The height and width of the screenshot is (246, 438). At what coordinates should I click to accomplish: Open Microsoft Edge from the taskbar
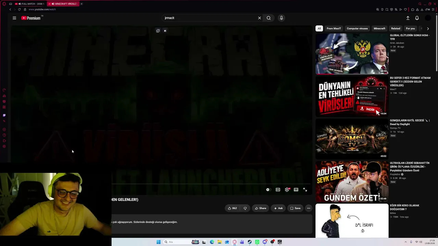click(212, 242)
